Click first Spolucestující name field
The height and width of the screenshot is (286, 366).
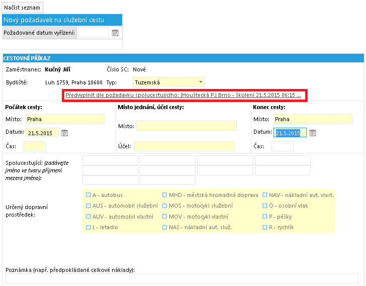point(110,160)
